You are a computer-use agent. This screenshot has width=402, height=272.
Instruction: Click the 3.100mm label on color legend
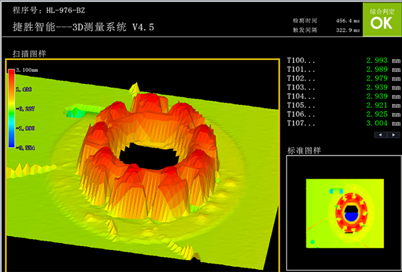[x=27, y=70]
